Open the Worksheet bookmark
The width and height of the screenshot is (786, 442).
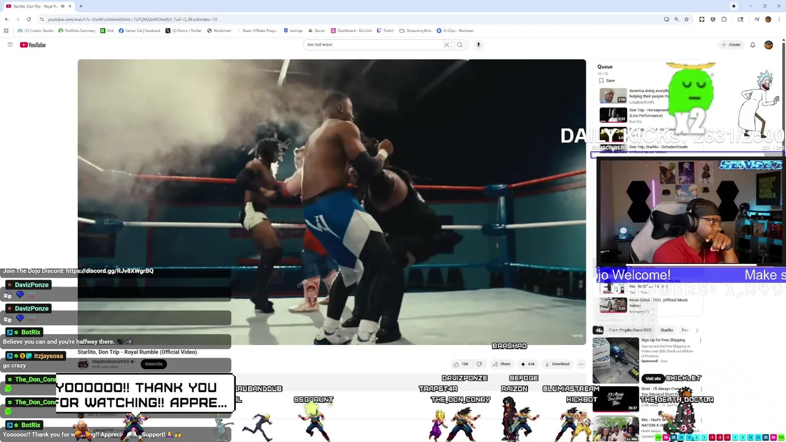219,31
